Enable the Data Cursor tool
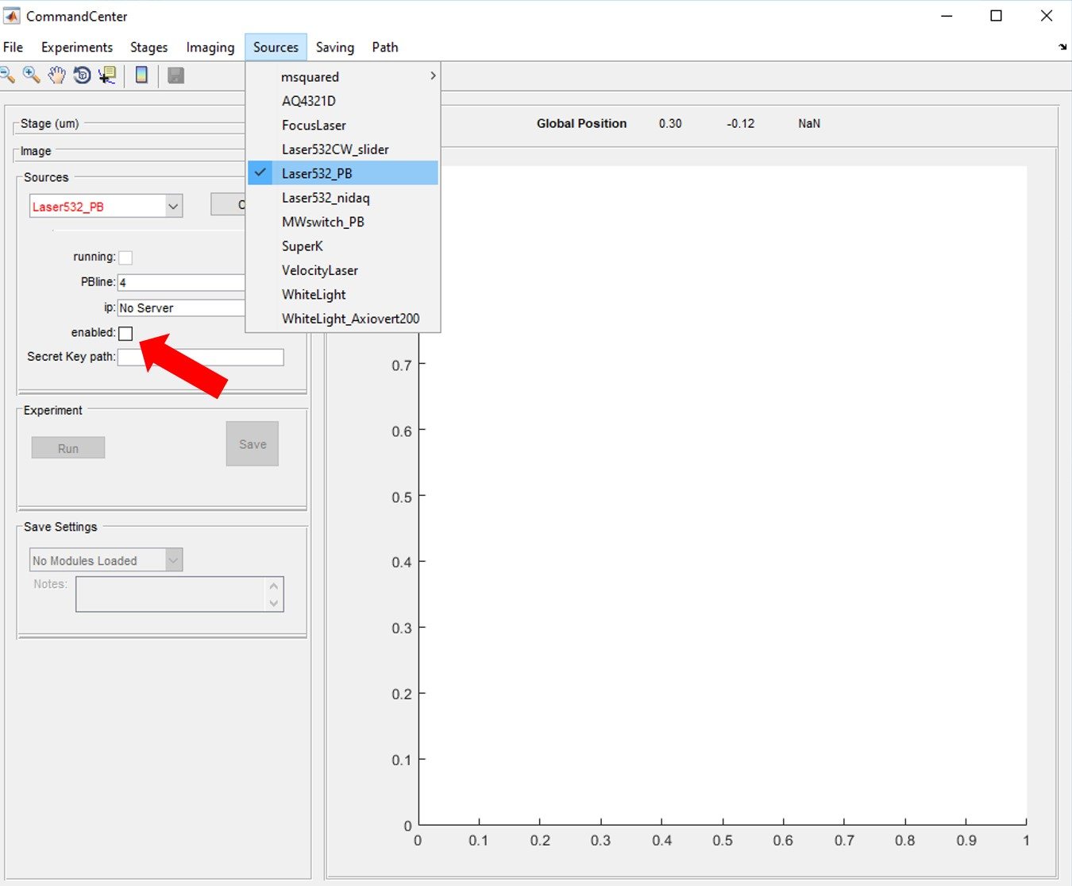Viewport: 1072px width, 886px height. point(108,75)
